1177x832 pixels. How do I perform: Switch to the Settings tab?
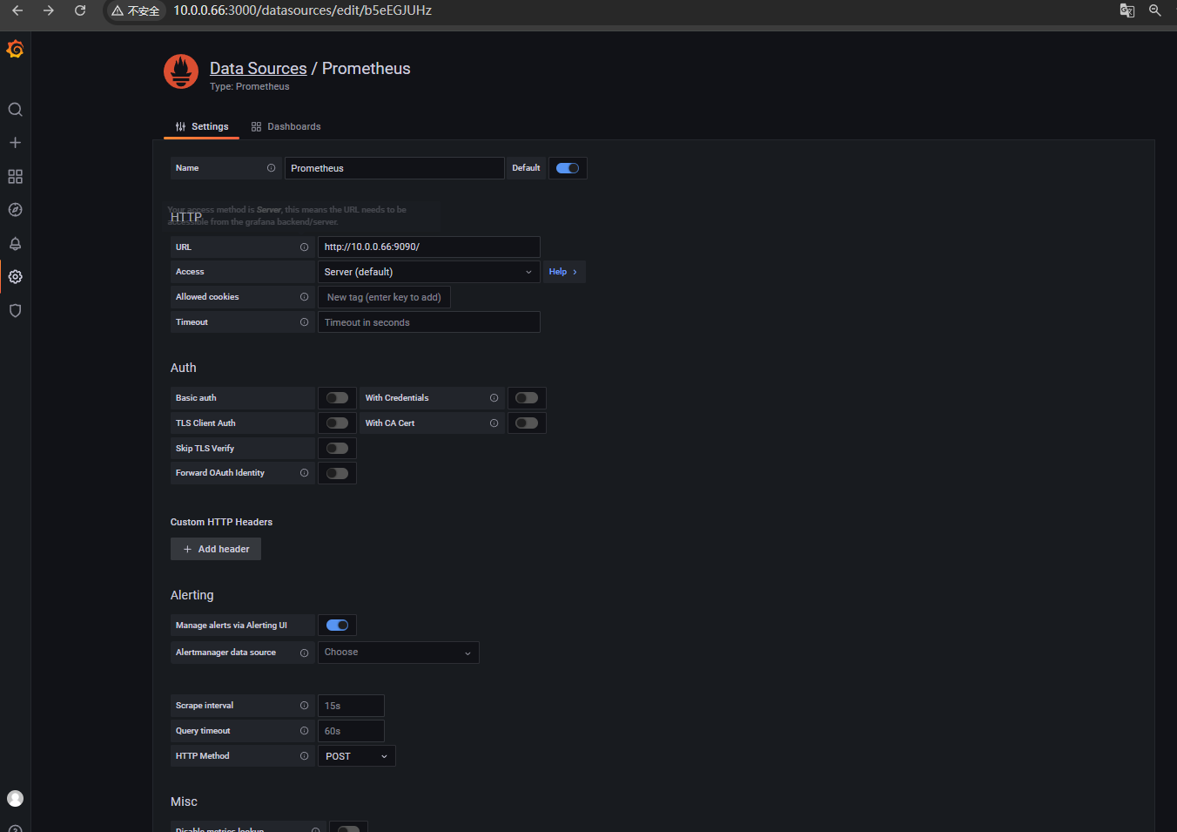tap(202, 127)
